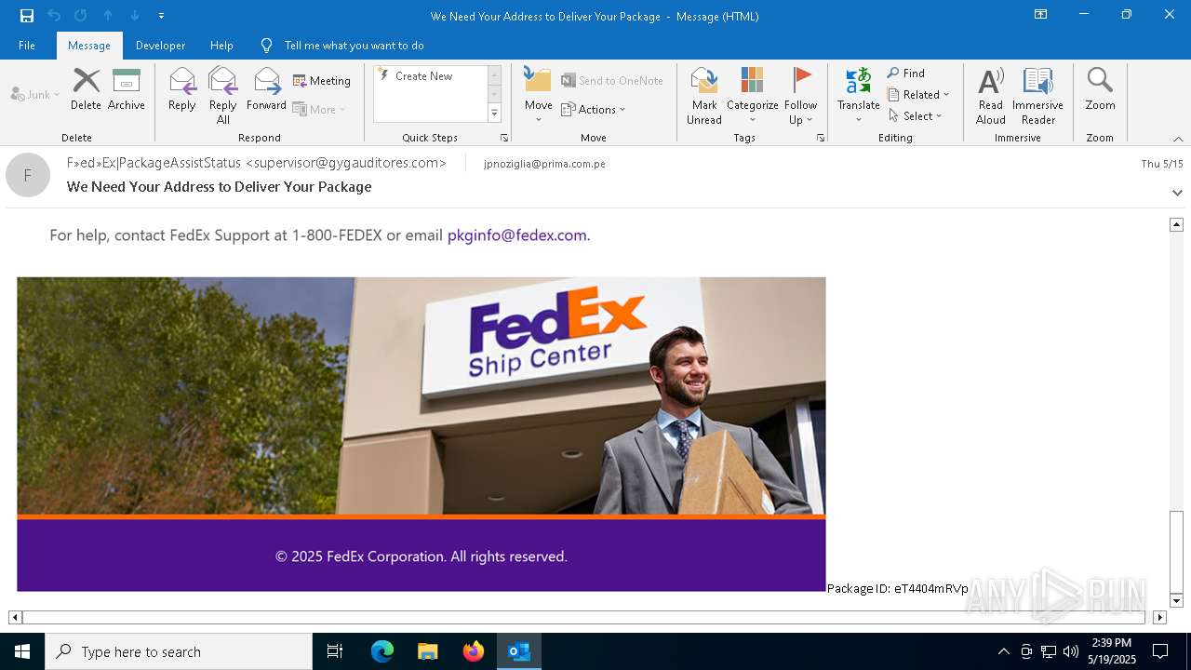Send the message to OneNote
Viewport: 1191px width, 670px height.
[612, 81]
